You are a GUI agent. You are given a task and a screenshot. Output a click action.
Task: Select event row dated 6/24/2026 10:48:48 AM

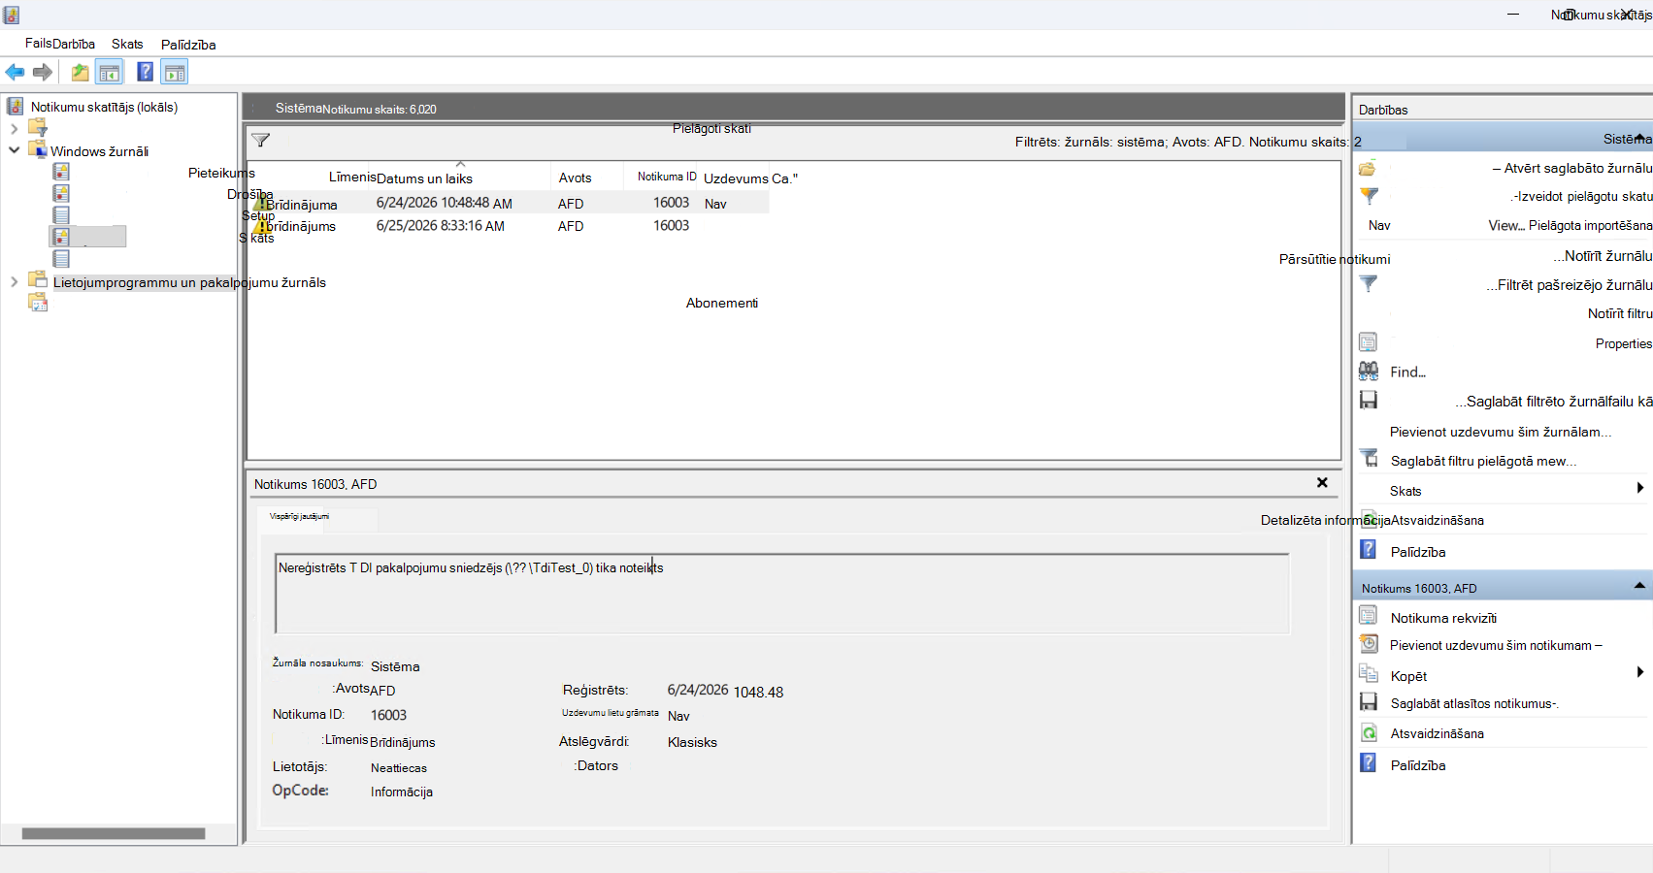(509, 203)
